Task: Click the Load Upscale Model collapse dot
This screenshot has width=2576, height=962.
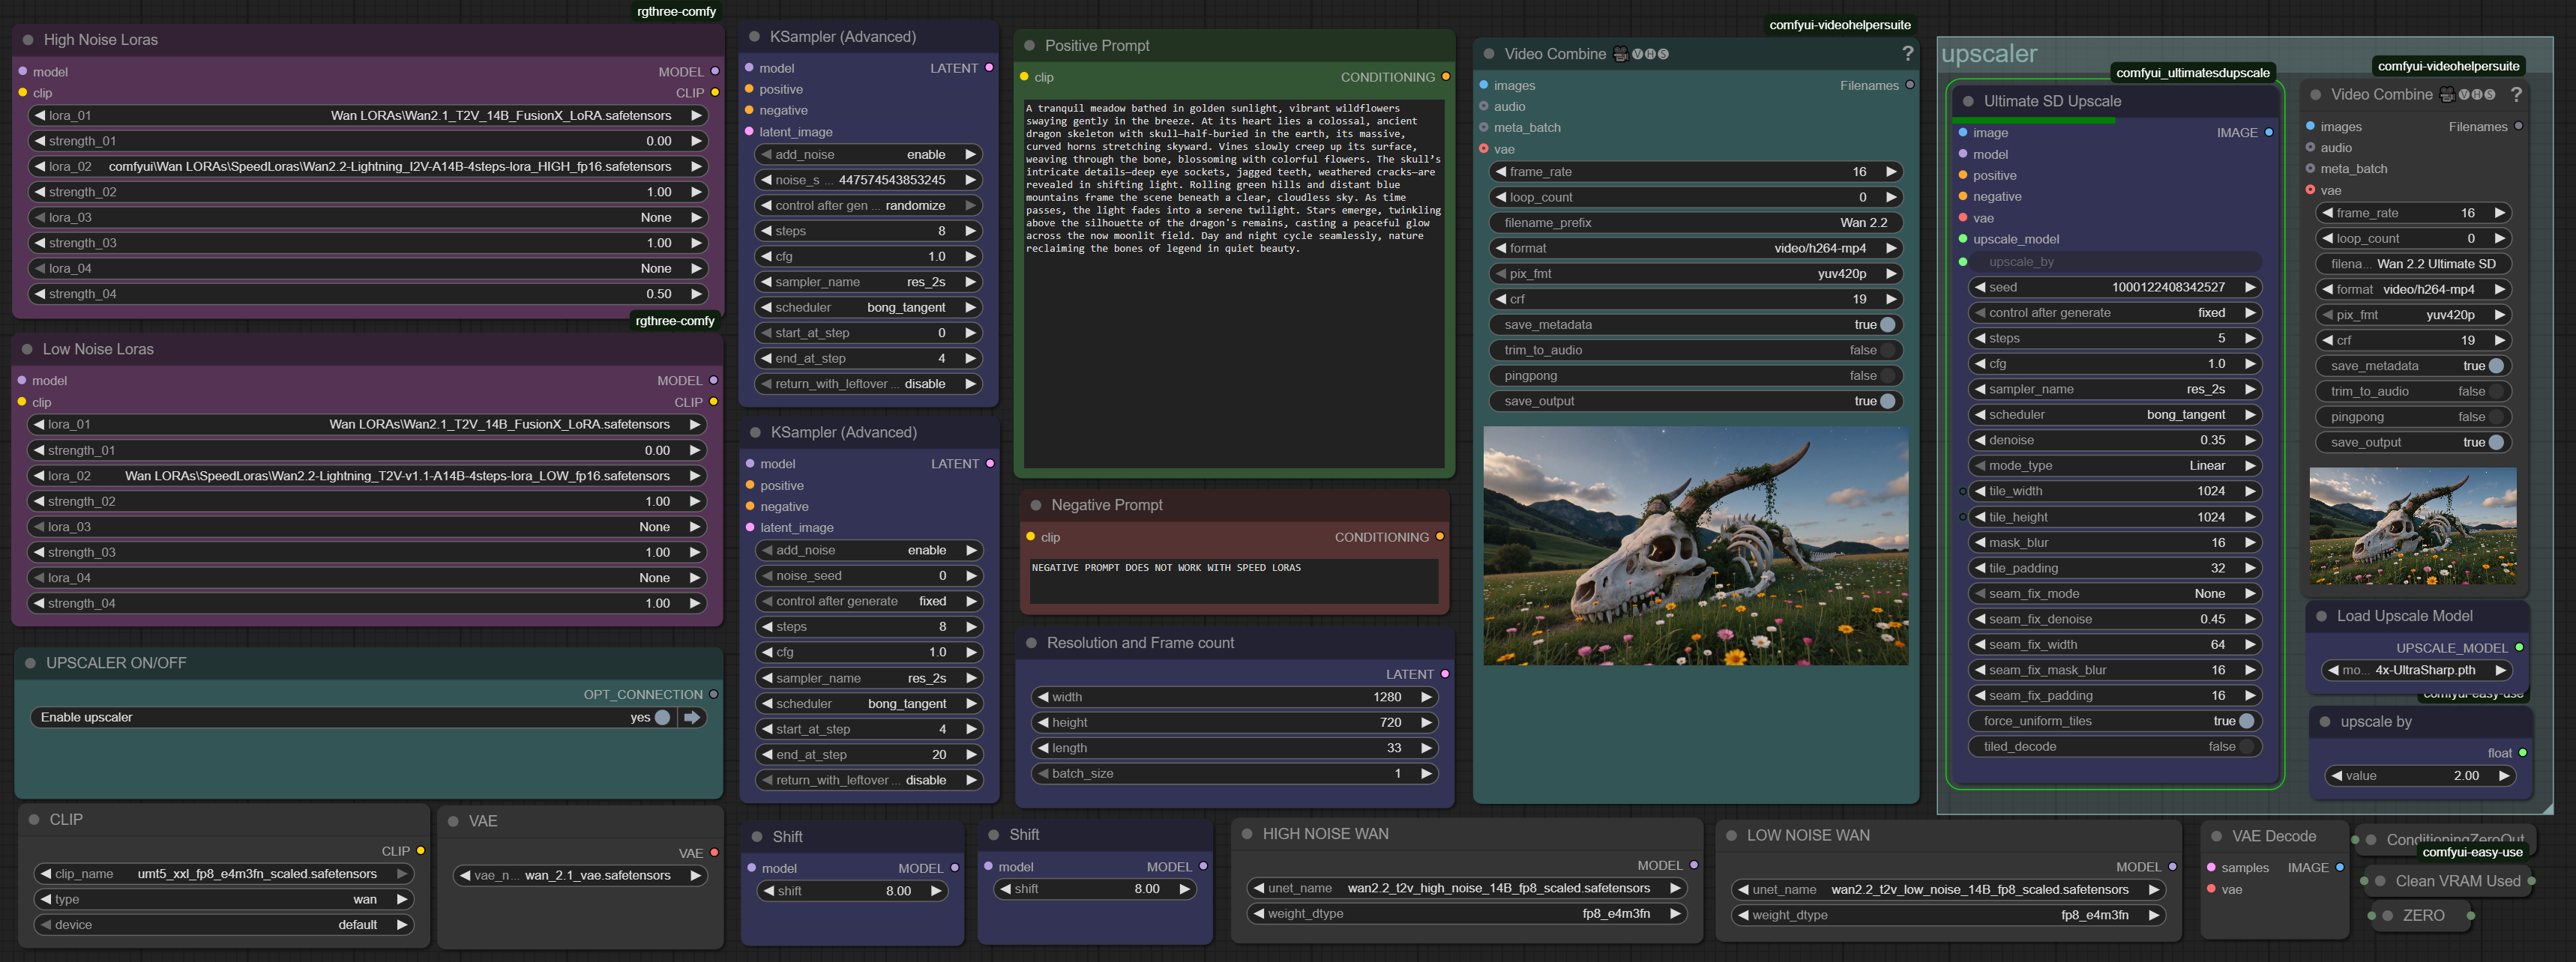Action: pos(2321,617)
